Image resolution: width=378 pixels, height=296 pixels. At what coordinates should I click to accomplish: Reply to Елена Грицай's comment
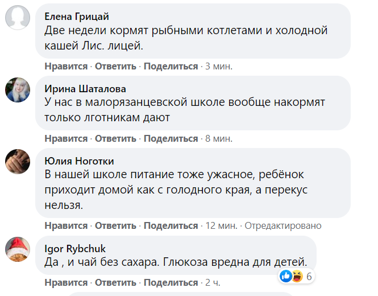click(x=115, y=67)
